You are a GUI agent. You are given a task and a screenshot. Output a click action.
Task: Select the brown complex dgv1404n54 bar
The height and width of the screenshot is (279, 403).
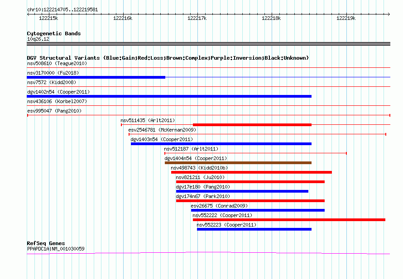tap(238, 163)
